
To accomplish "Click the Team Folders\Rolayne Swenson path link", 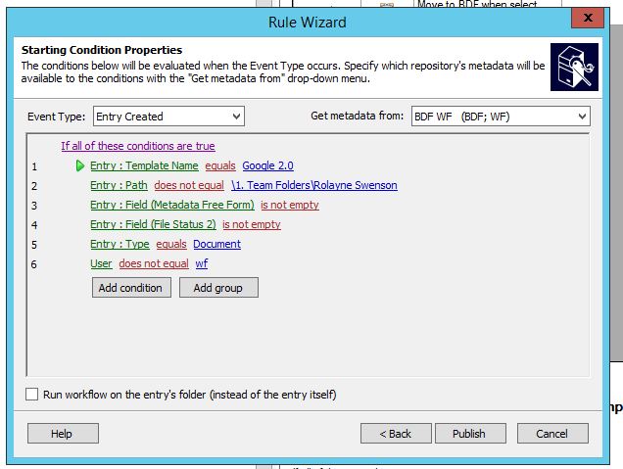I will (314, 185).
